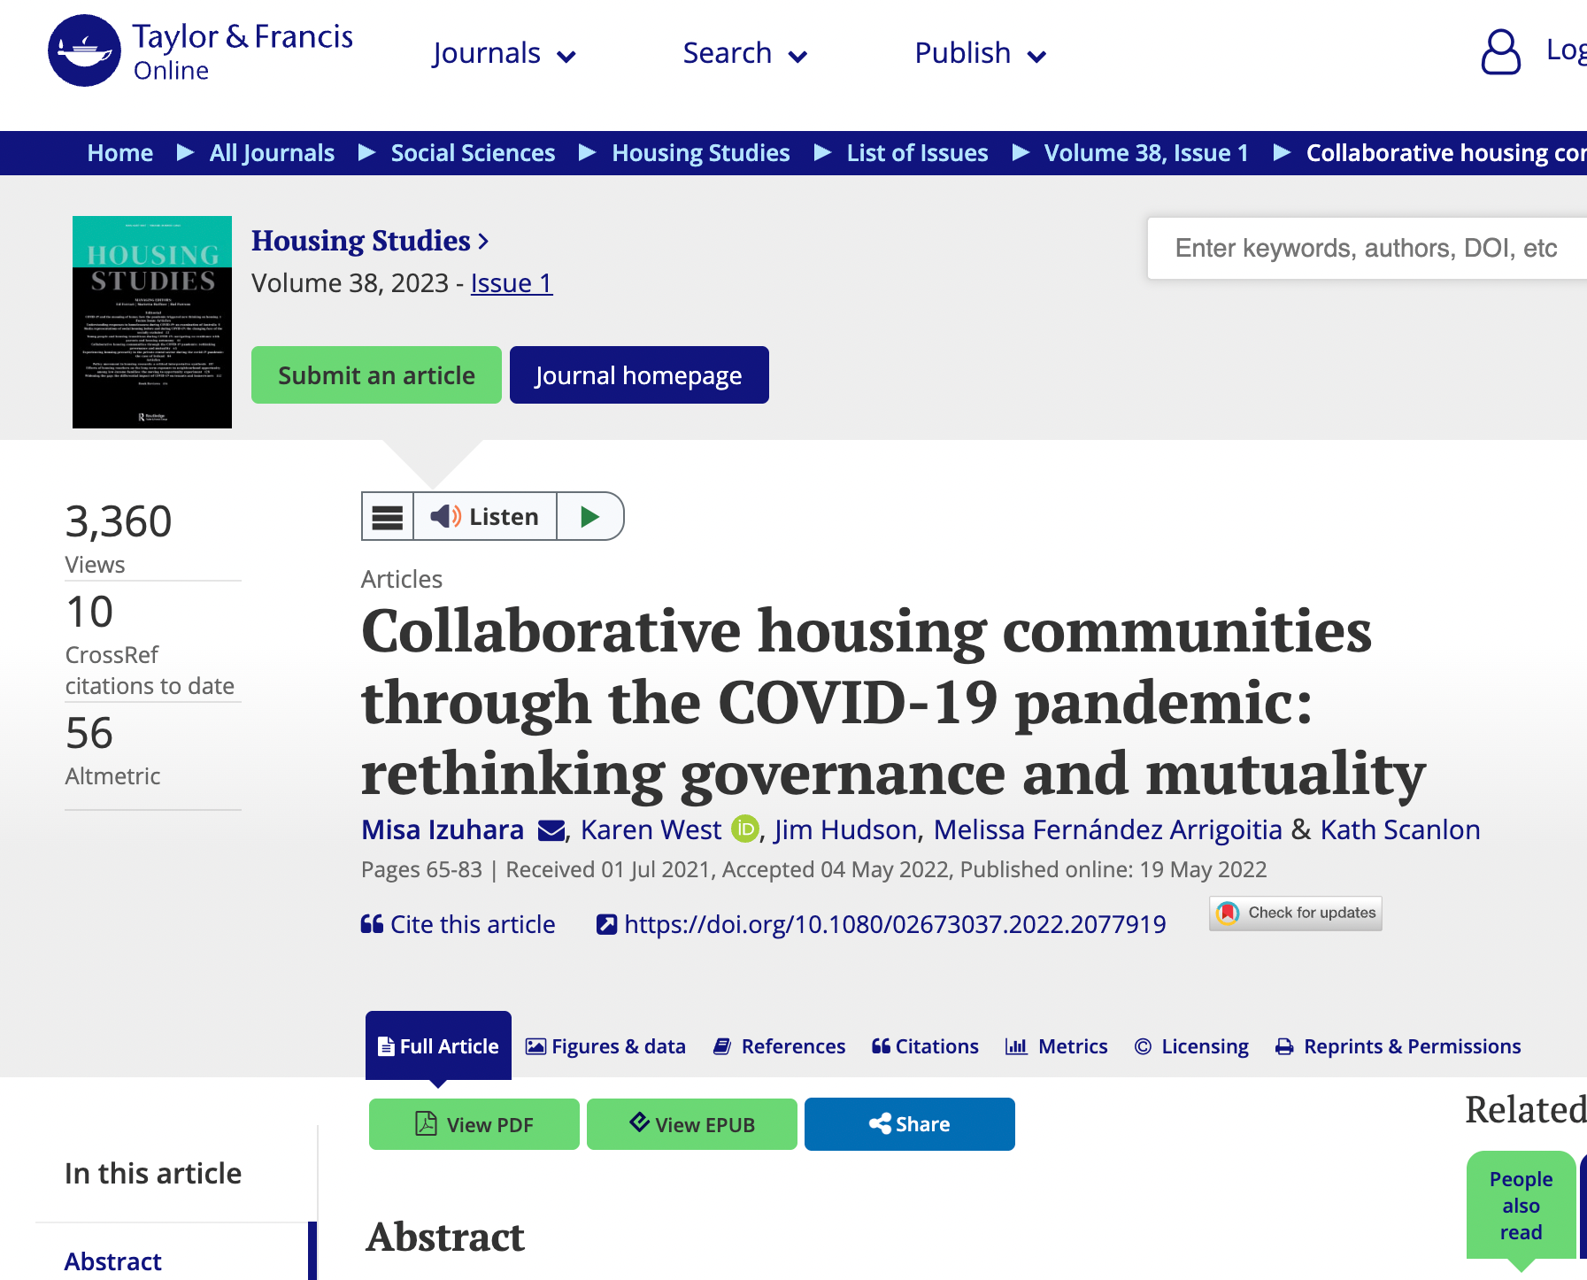Click the Share button

[x=910, y=1124]
